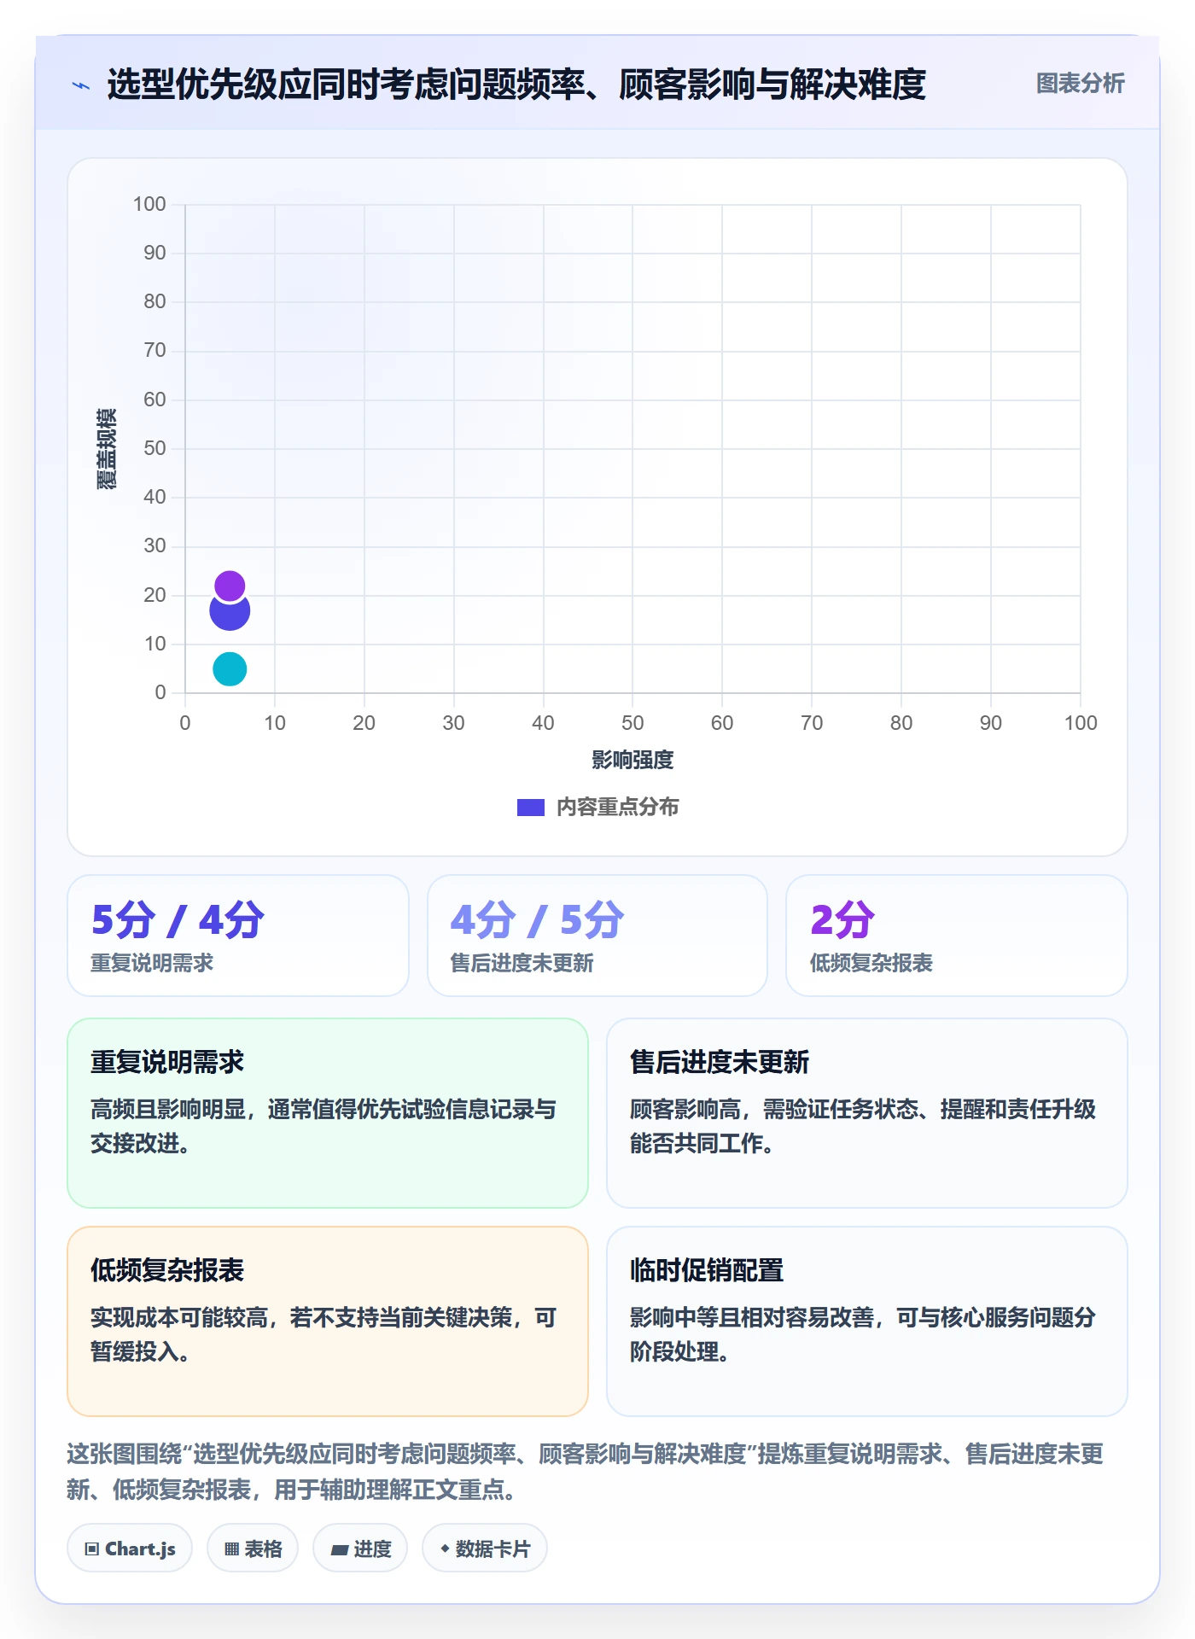Click the 覆盖规模 y-axis title
Image resolution: width=1195 pixels, height=1639 pixels.
coord(106,448)
